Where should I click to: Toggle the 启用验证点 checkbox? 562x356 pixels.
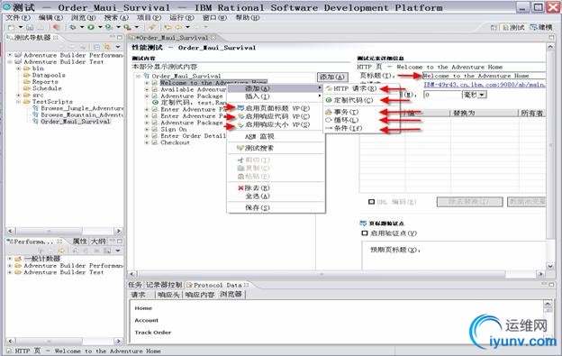(365, 233)
